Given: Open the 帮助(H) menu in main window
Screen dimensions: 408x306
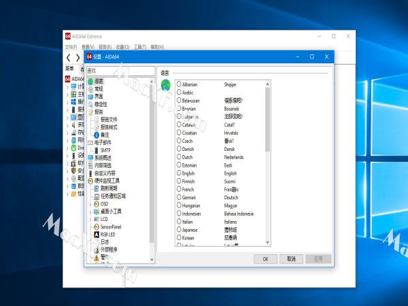Looking at the screenshot, I should pos(157,47).
